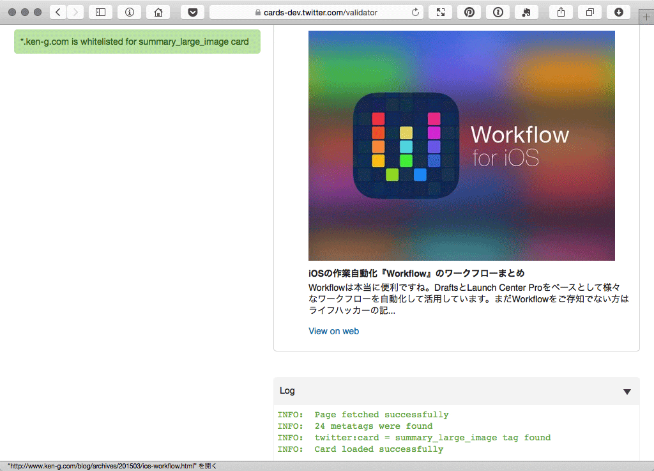Collapse the Log section arrow
Viewport: 654px width, 471px height.
point(627,392)
